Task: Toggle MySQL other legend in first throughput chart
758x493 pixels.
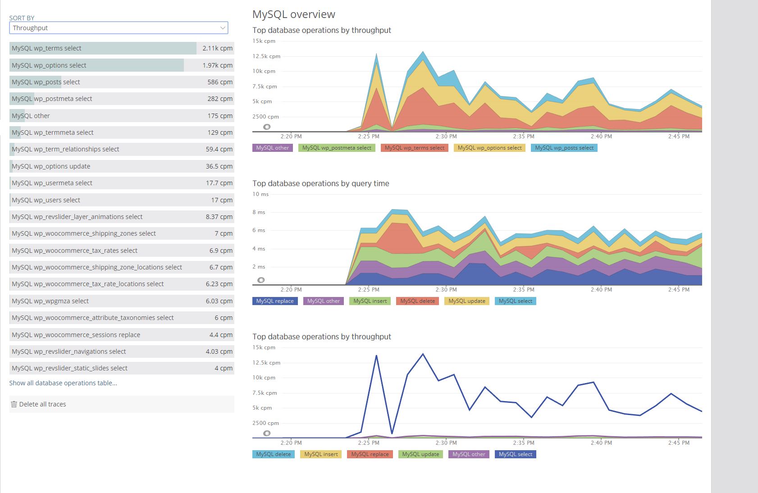Action: coord(273,148)
